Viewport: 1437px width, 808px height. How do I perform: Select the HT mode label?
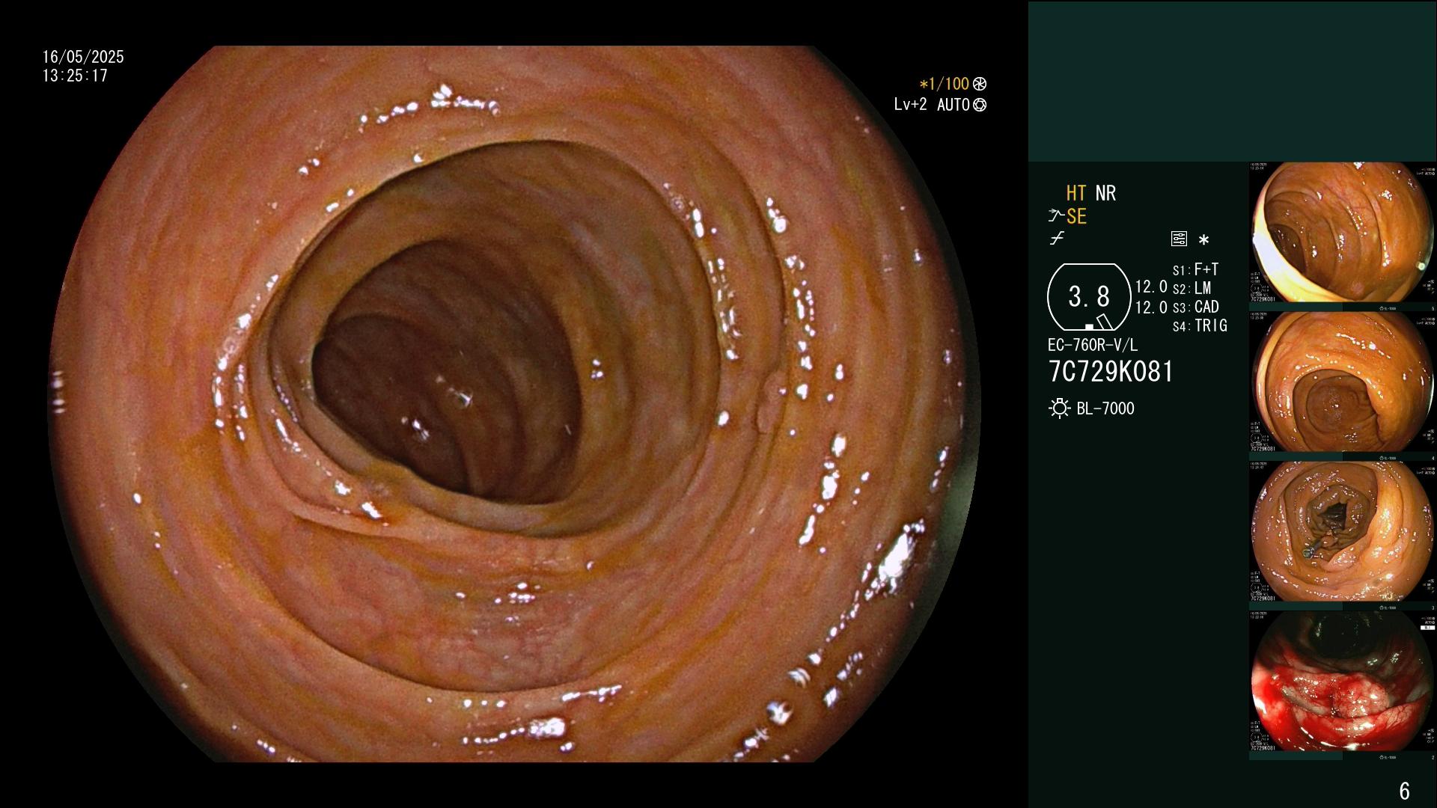[x=1076, y=193]
